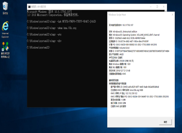Click the application ID 55c92734 line
The width and height of the screenshot is (182, 133).
129,41
